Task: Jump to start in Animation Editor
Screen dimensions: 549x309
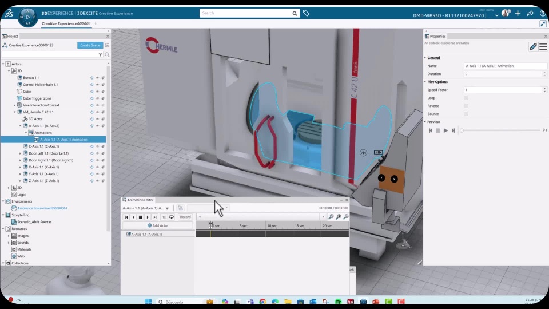Action: (126, 217)
